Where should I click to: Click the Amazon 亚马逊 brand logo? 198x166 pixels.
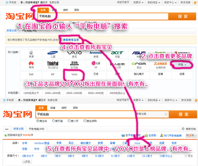[74, 64]
